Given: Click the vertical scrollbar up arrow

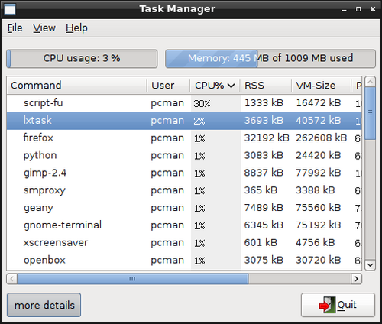Looking at the screenshot, I should [x=370, y=82].
